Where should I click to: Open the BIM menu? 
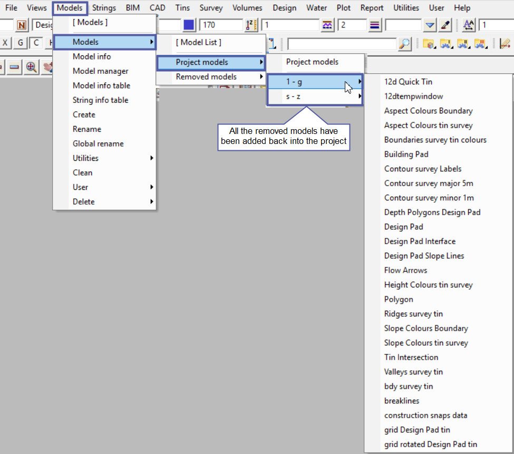pos(133,7)
